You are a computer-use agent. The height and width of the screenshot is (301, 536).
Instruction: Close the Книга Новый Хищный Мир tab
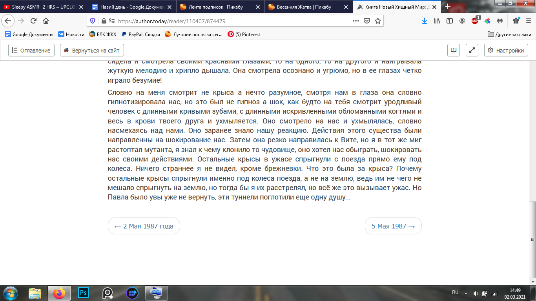(x=434, y=7)
